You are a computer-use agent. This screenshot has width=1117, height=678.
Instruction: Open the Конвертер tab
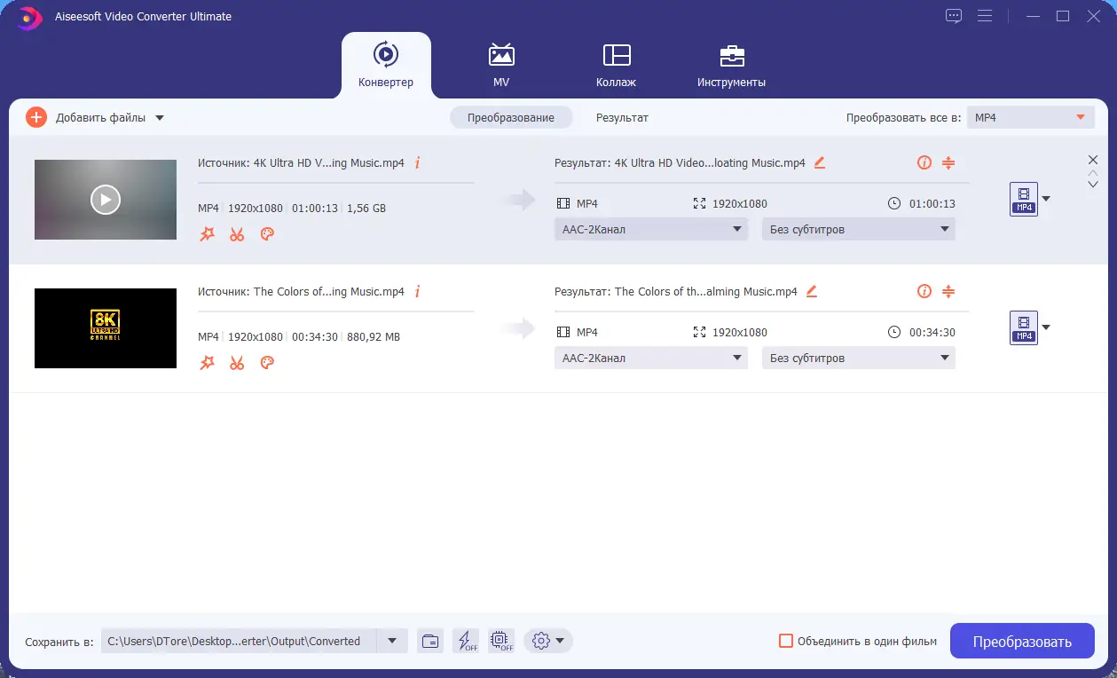click(x=386, y=65)
